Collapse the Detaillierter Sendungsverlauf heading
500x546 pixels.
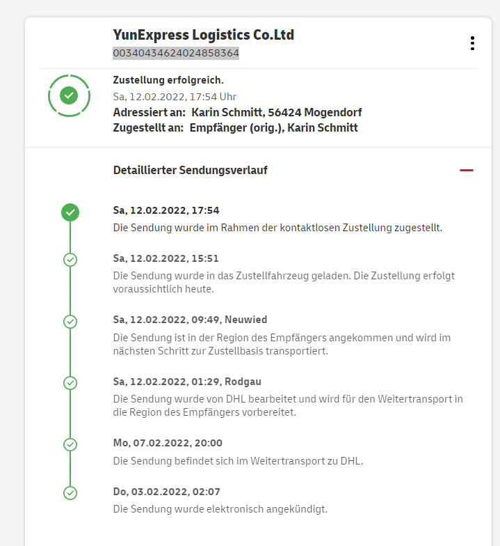(190, 170)
